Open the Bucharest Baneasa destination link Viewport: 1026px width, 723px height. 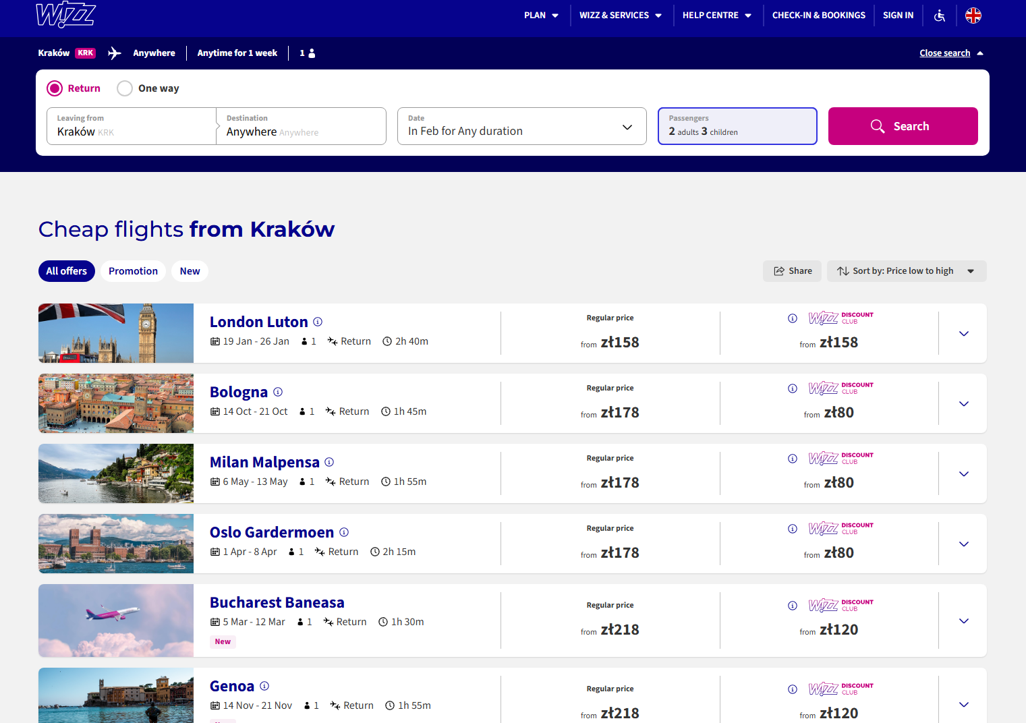[x=277, y=603]
